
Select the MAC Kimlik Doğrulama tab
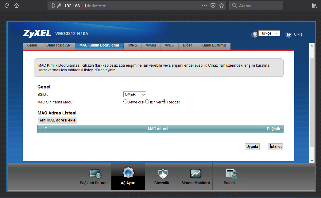point(99,46)
